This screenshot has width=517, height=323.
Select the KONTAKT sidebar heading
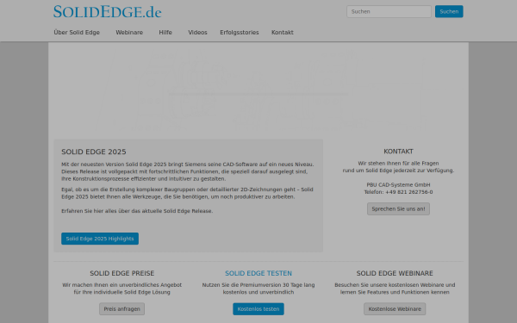[x=398, y=152]
